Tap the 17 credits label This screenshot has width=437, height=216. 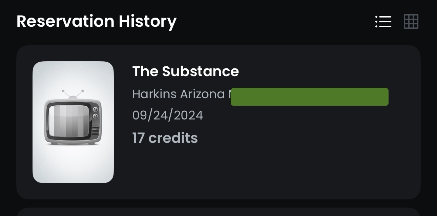(x=165, y=138)
